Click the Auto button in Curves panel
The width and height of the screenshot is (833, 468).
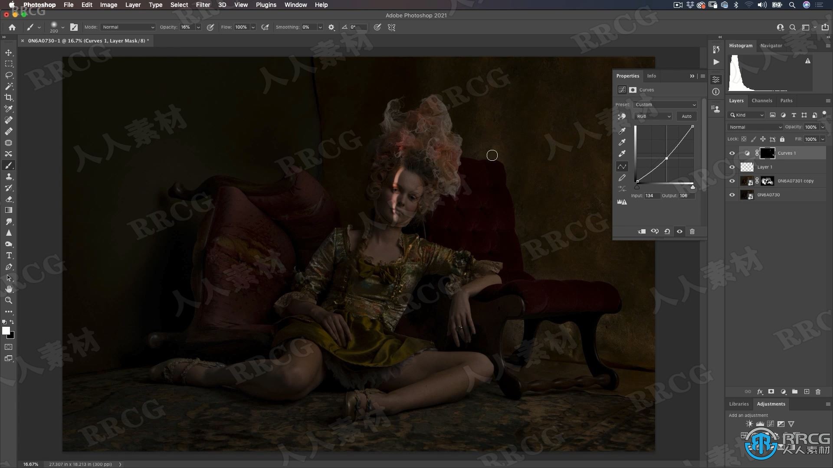(686, 116)
